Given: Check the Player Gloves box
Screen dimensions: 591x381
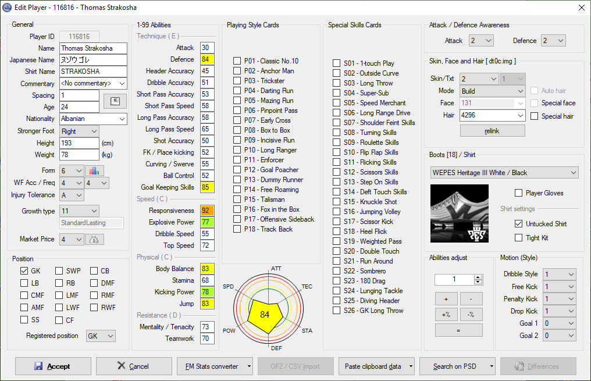Looking at the screenshot, I should coord(519,193).
